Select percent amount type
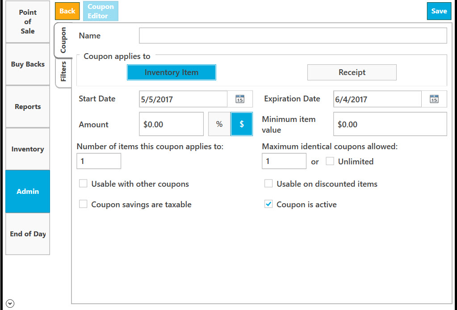457x310 pixels. coord(219,124)
